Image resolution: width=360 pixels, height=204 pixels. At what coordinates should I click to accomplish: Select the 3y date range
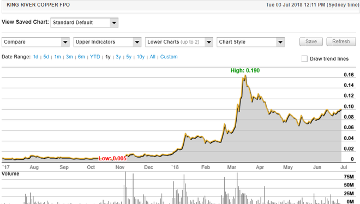tap(118, 57)
